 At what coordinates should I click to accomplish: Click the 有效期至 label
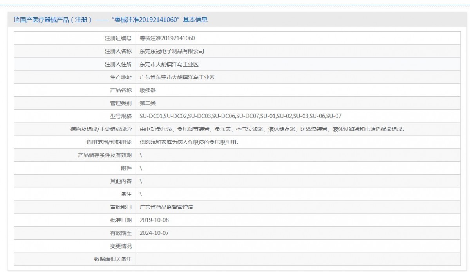pos(121,233)
